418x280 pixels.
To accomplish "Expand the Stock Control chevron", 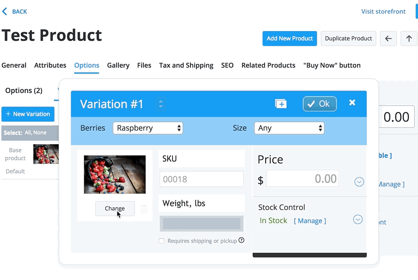I will coord(357,219).
